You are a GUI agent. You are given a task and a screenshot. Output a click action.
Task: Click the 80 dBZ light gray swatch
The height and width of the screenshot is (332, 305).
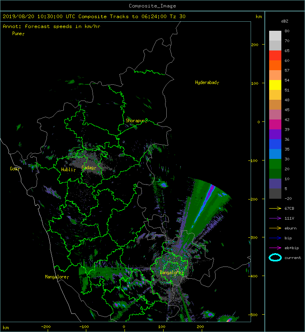coord(275,36)
